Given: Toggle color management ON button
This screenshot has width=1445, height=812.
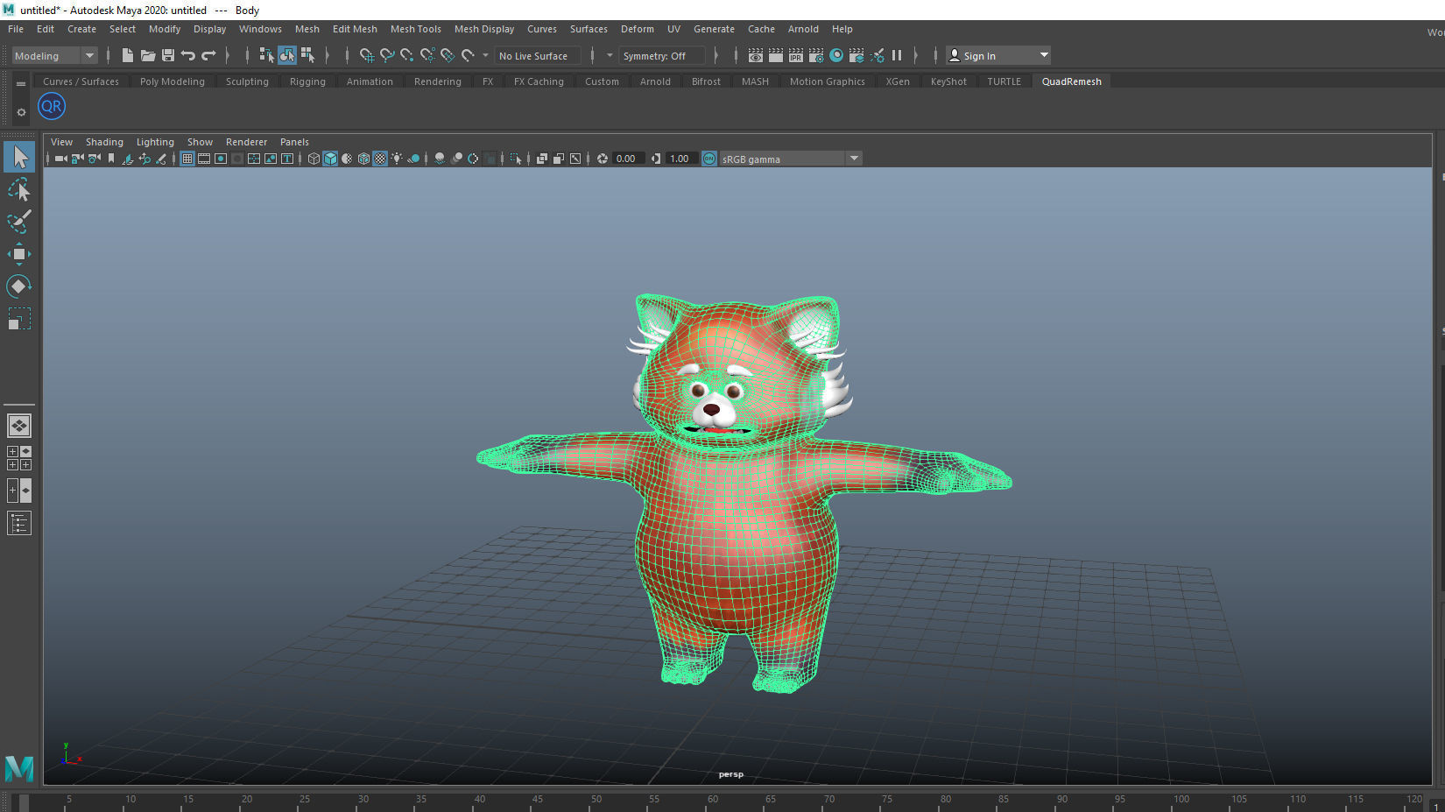Looking at the screenshot, I should coord(709,159).
